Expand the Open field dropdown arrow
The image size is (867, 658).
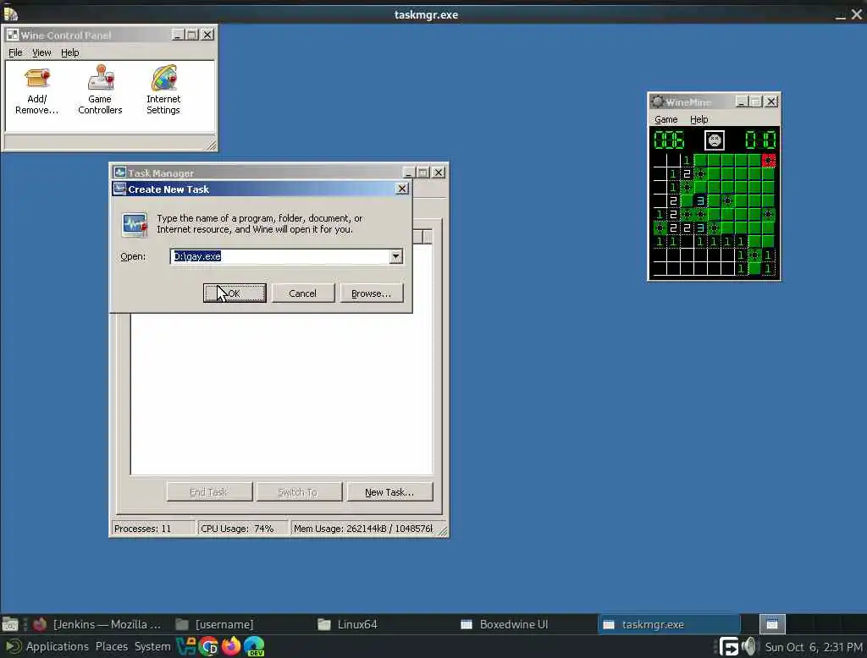(396, 256)
